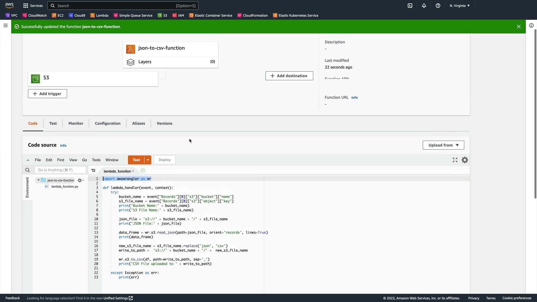Open the help question mark icon
Viewport: 537px width, 302px height.
click(x=438, y=6)
